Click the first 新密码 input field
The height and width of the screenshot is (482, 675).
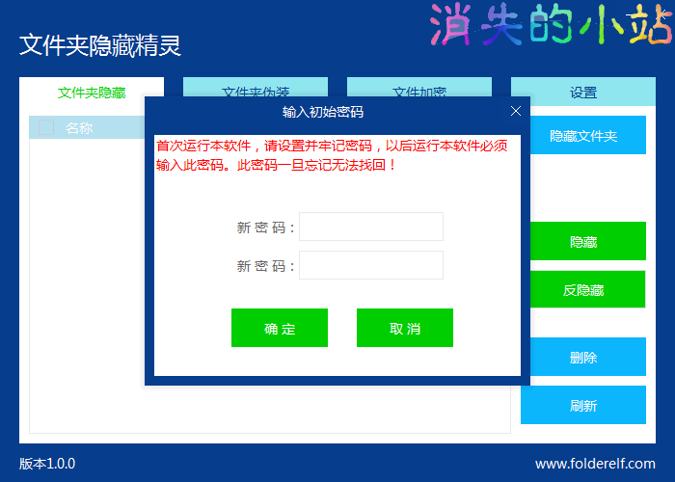(371, 227)
